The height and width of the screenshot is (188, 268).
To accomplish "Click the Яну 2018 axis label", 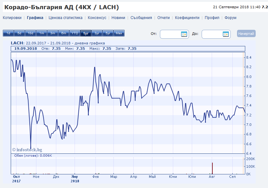I will 75,179.
